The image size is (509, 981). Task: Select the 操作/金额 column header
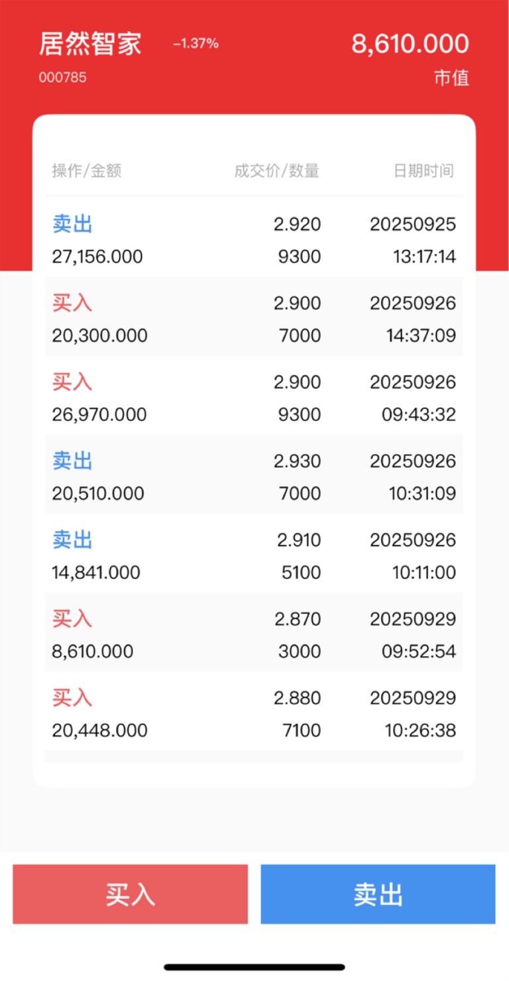coord(87,171)
